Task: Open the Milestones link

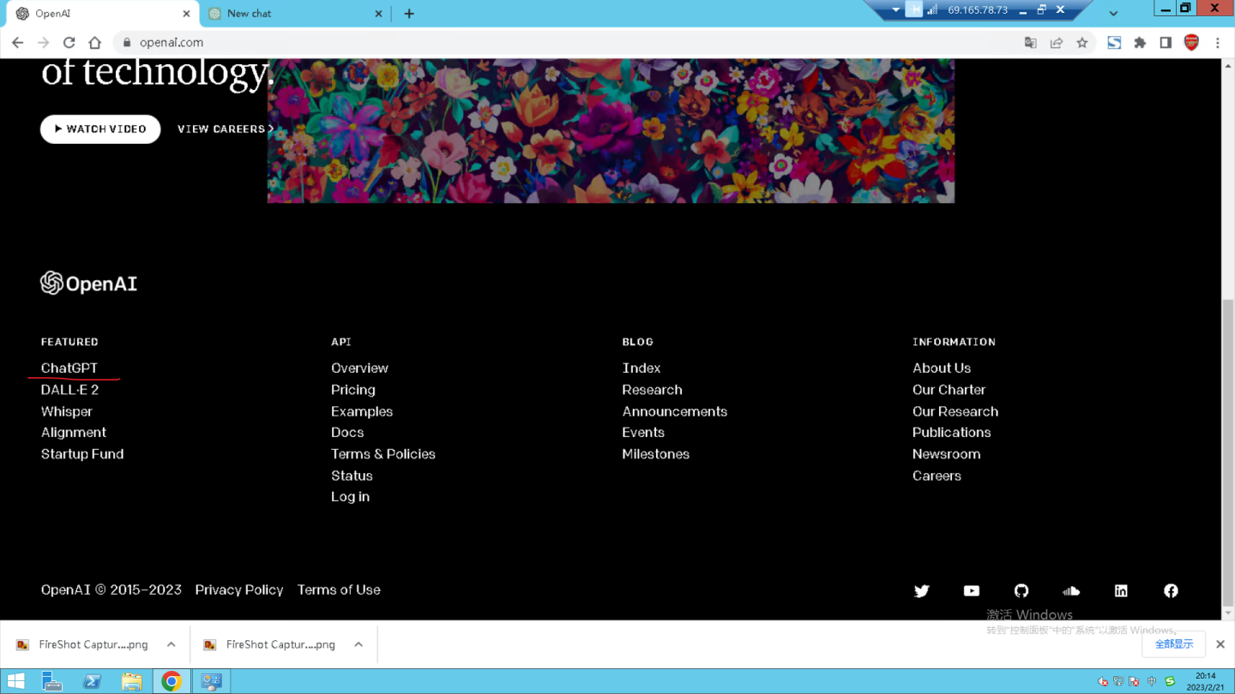Action: (x=655, y=454)
